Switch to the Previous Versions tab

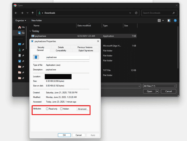click(85, 47)
